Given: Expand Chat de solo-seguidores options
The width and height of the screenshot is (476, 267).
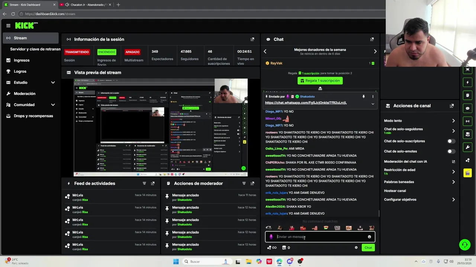Looking at the screenshot, I should click(453, 131).
